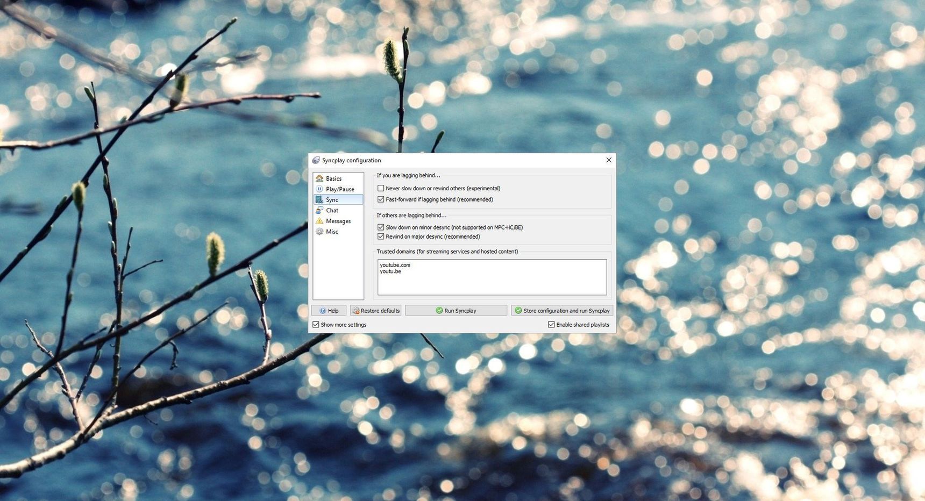Click the Play/Pause sidebar icon
Image resolution: width=925 pixels, height=501 pixels.
(319, 189)
